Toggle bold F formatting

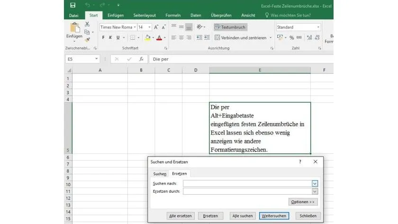[x=103, y=37]
